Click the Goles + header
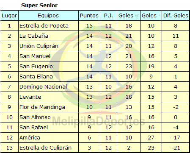This screenshot has height=153, width=190. (129, 16)
